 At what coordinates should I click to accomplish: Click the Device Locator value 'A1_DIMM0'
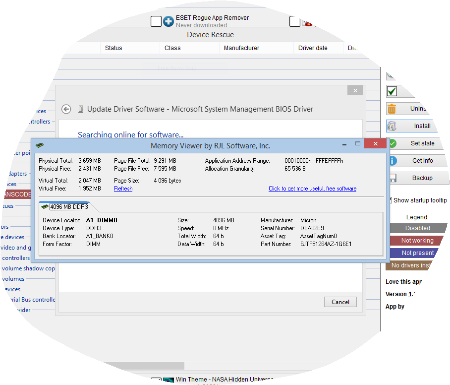pos(102,220)
